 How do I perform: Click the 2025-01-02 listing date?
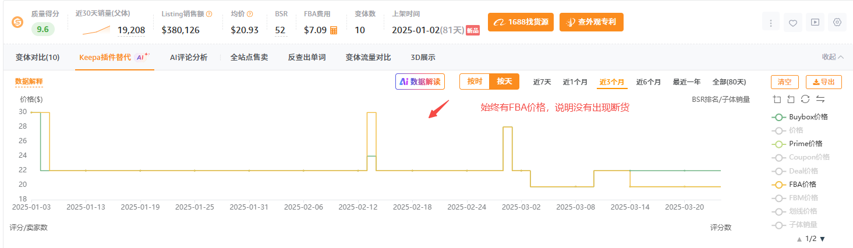coord(415,30)
